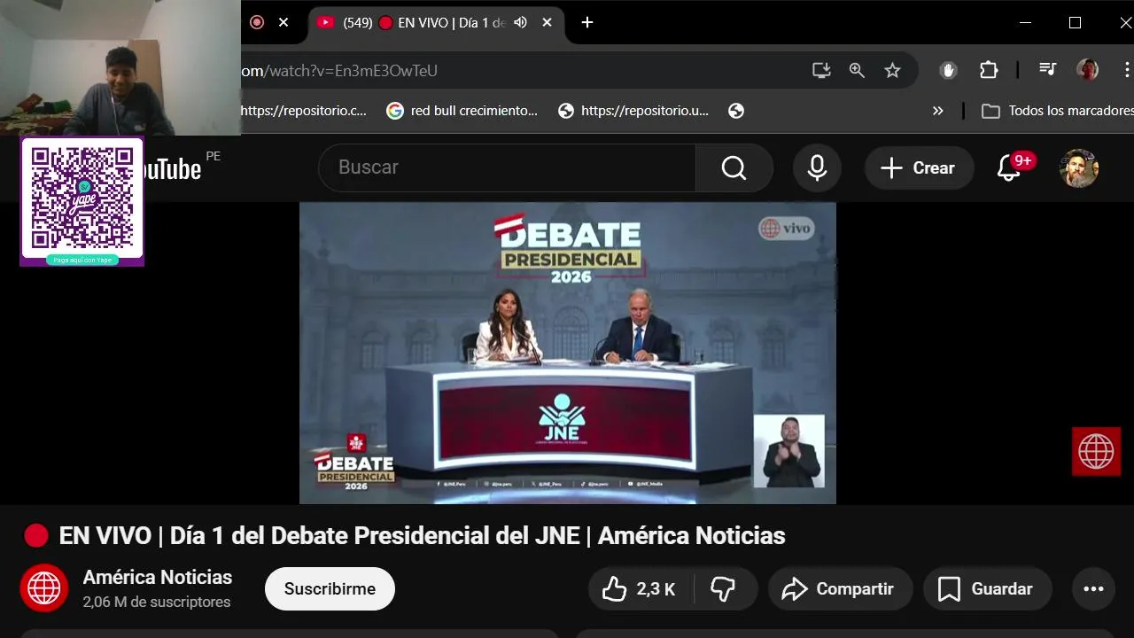1134x638 pixels.
Task: Open a new browser tab
Action: pos(587,23)
